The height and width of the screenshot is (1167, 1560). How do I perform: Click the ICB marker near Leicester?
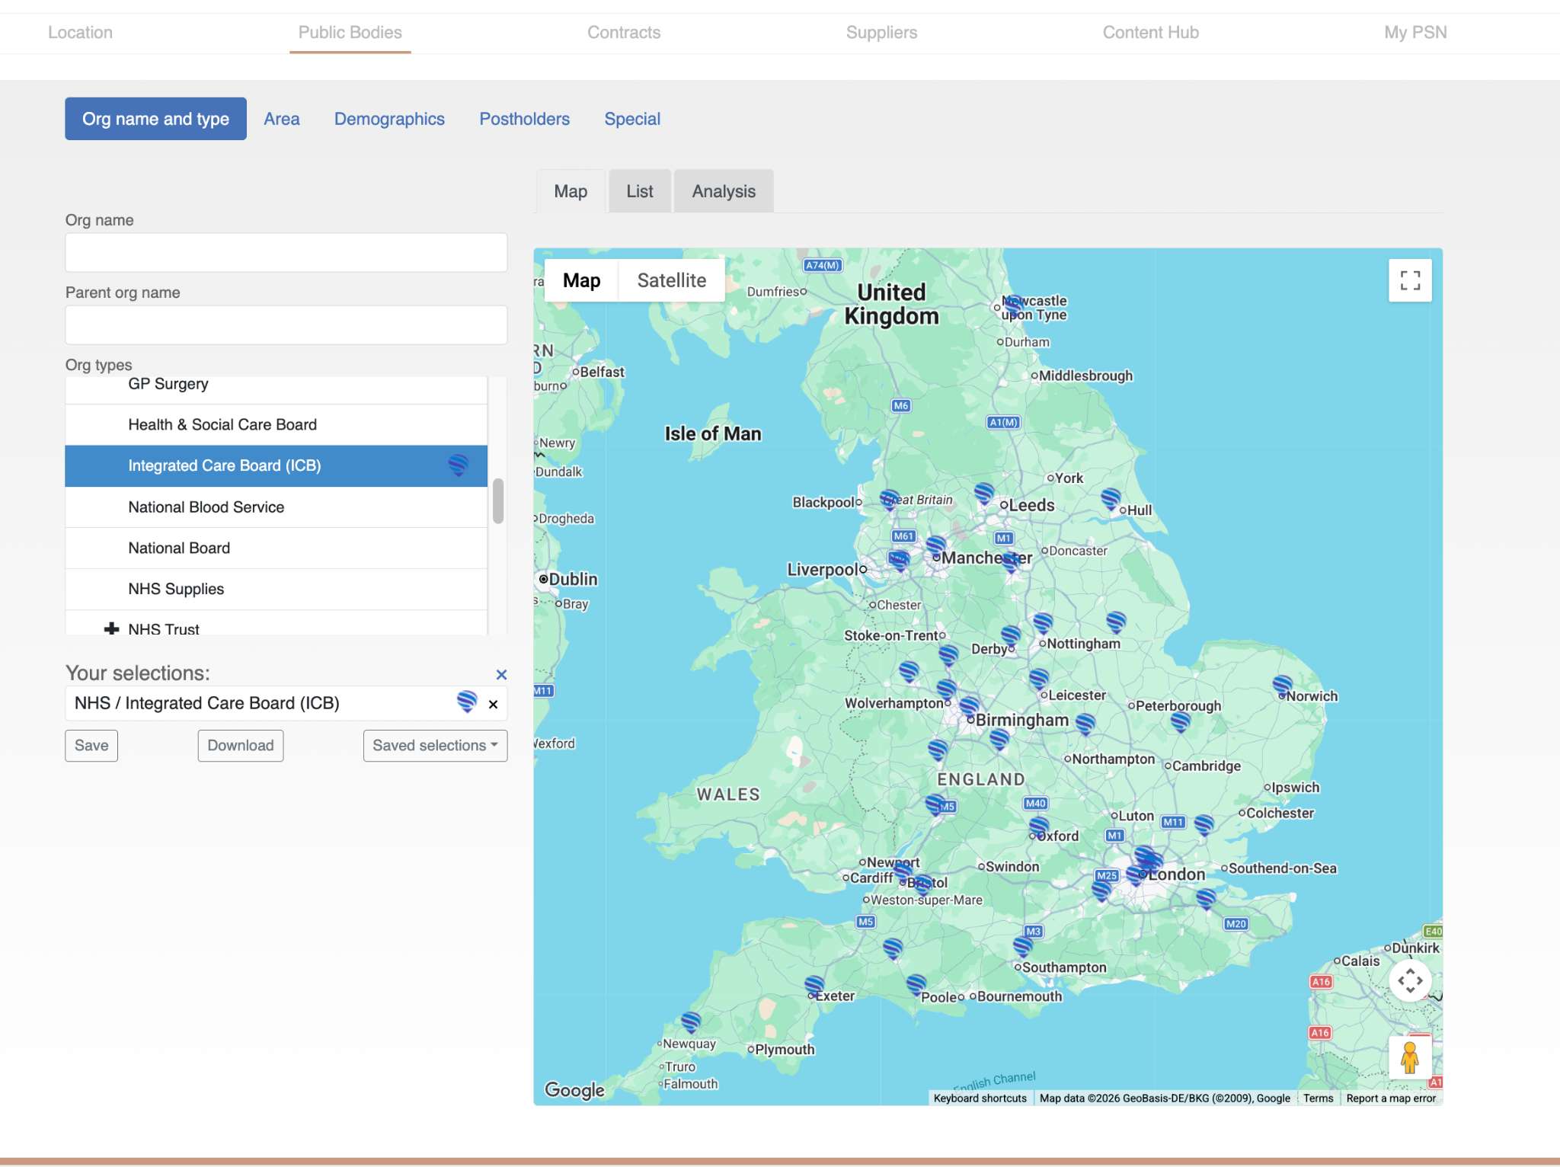point(1039,679)
